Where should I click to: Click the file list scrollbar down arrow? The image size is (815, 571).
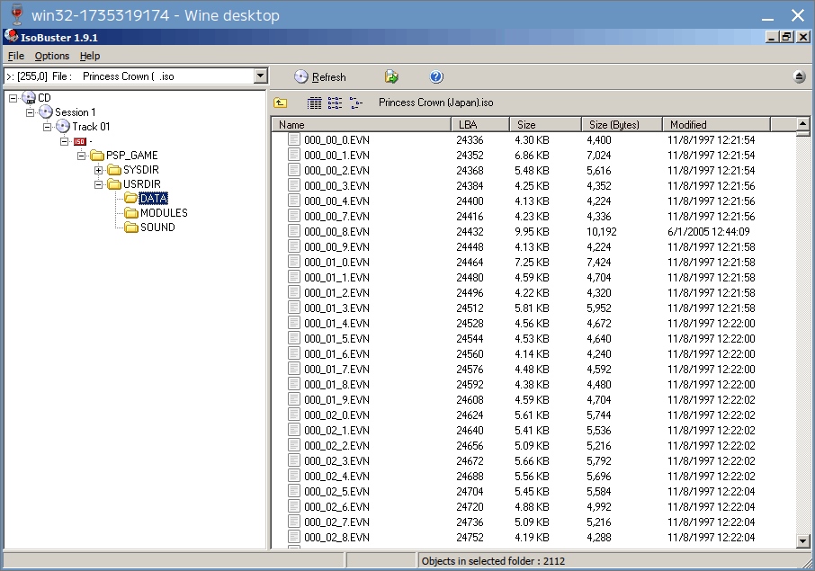pyautogui.click(x=803, y=541)
